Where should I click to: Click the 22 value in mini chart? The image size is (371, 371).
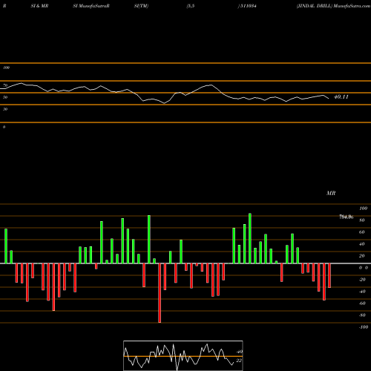coord(239,361)
